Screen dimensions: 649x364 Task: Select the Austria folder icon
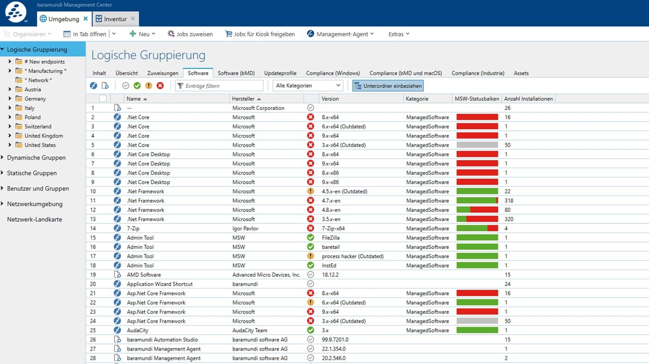point(19,89)
